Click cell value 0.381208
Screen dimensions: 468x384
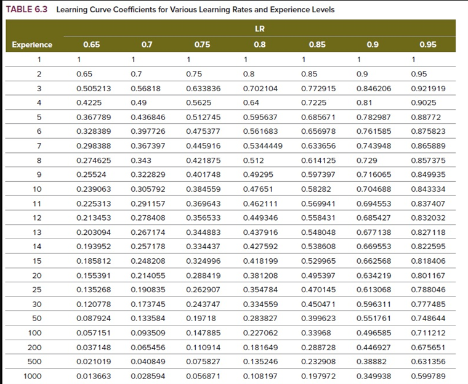[x=260, y=276]
